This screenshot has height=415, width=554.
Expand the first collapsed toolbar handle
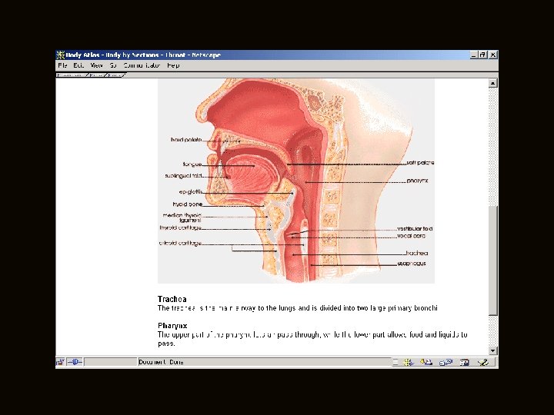72,75
